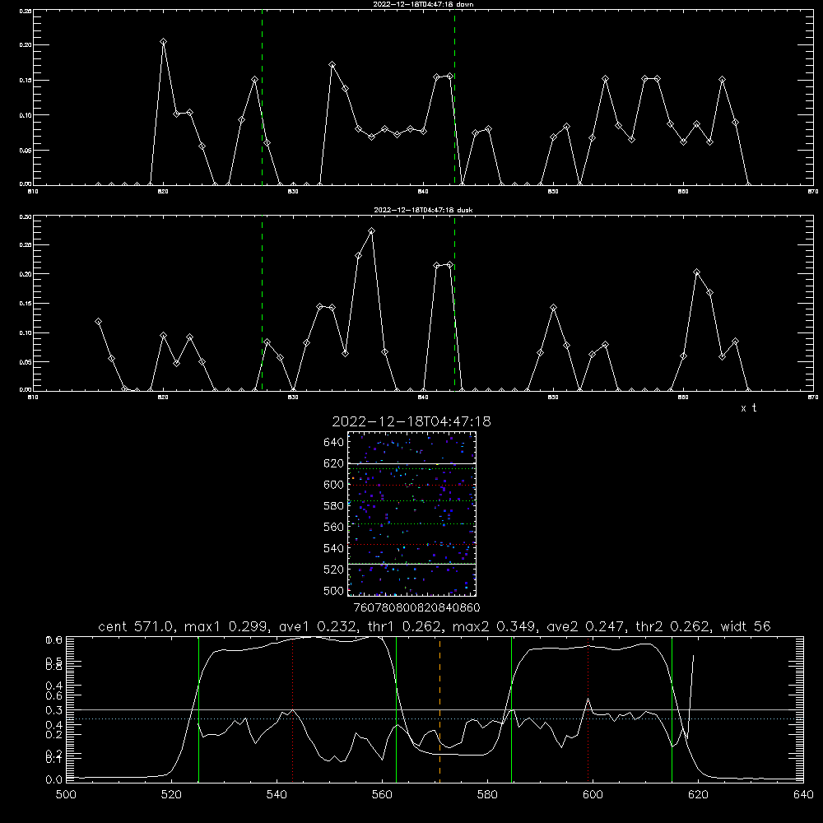The width and height of the screenshot is (823, 823).
Task: Click the 560 label on color image y-axis
Action: click(x=334, y=527)
